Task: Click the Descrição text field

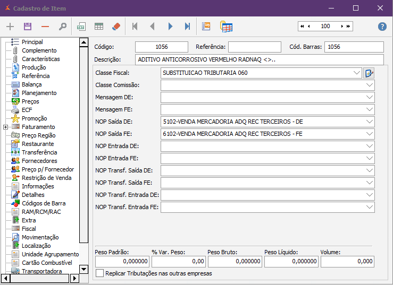Action: coord(260,59)
